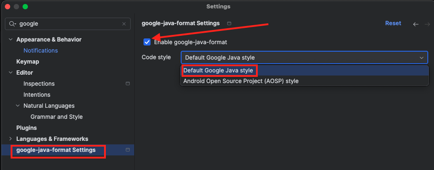Toggle the Enable google-java-format checkbox

[147, 42]
